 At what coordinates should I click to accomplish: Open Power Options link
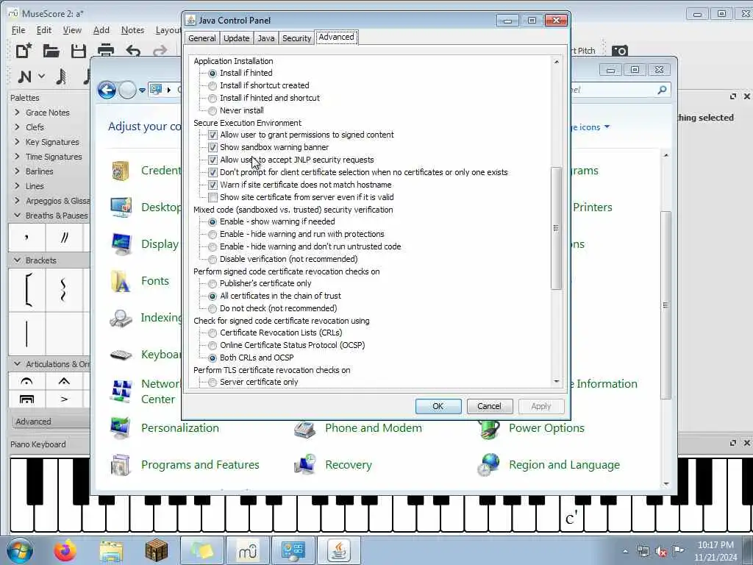[x=546, y=428]
